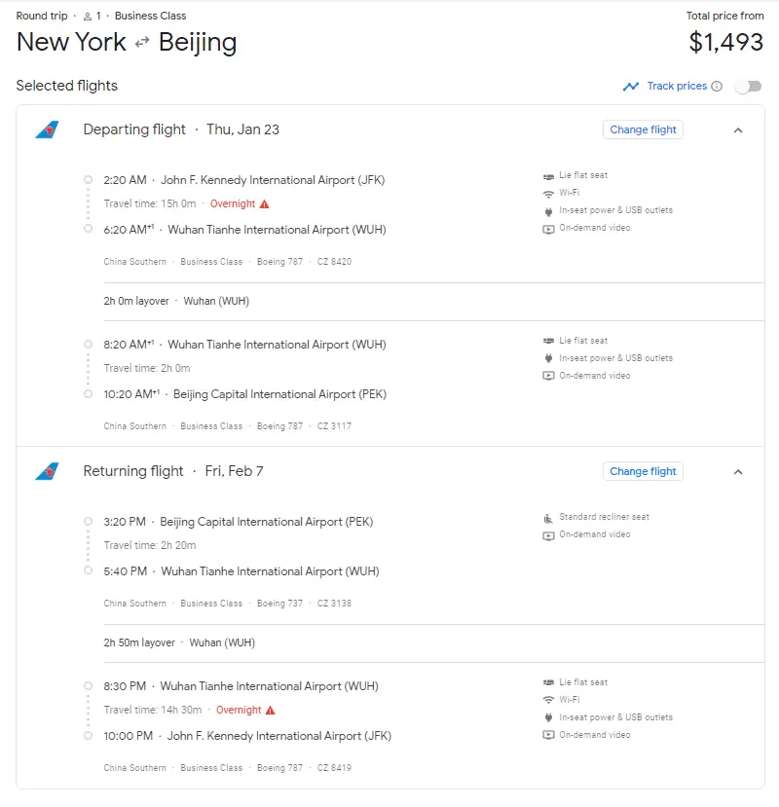Collapse the Departing flight details chevron
The image size is (779, 807).
tap(738, 130)
